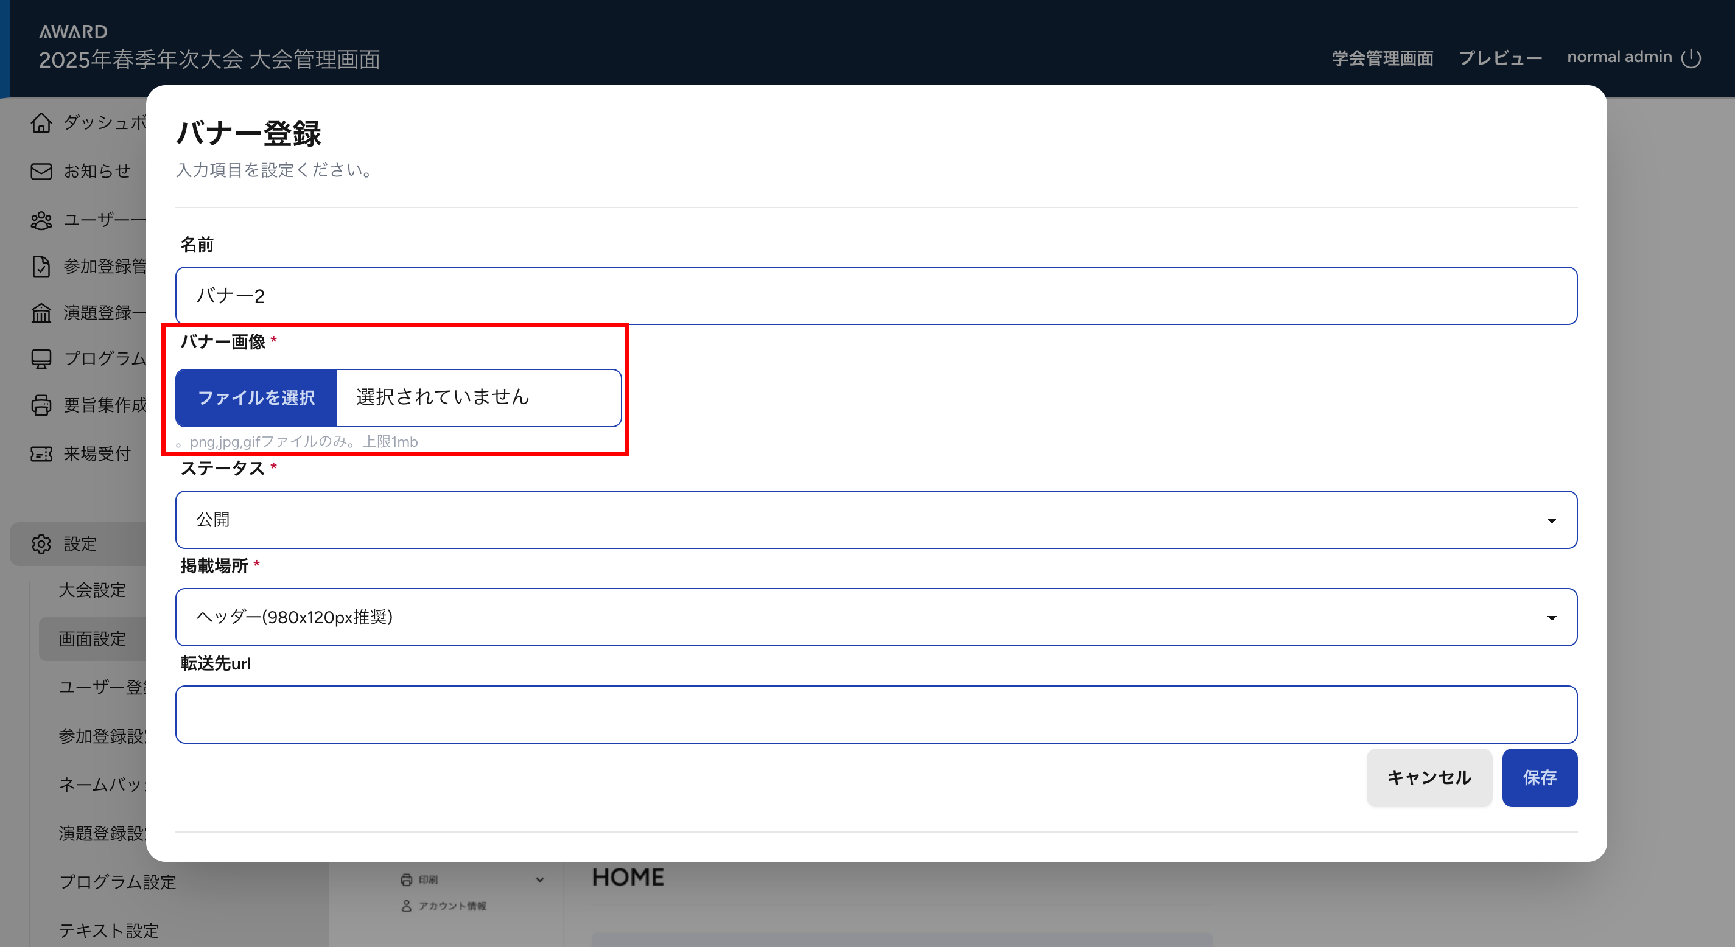The width and height of the screenshot is (1735, 947).
Task: Click the dashboard home icon in sidebar
Action: coord(41,122)
